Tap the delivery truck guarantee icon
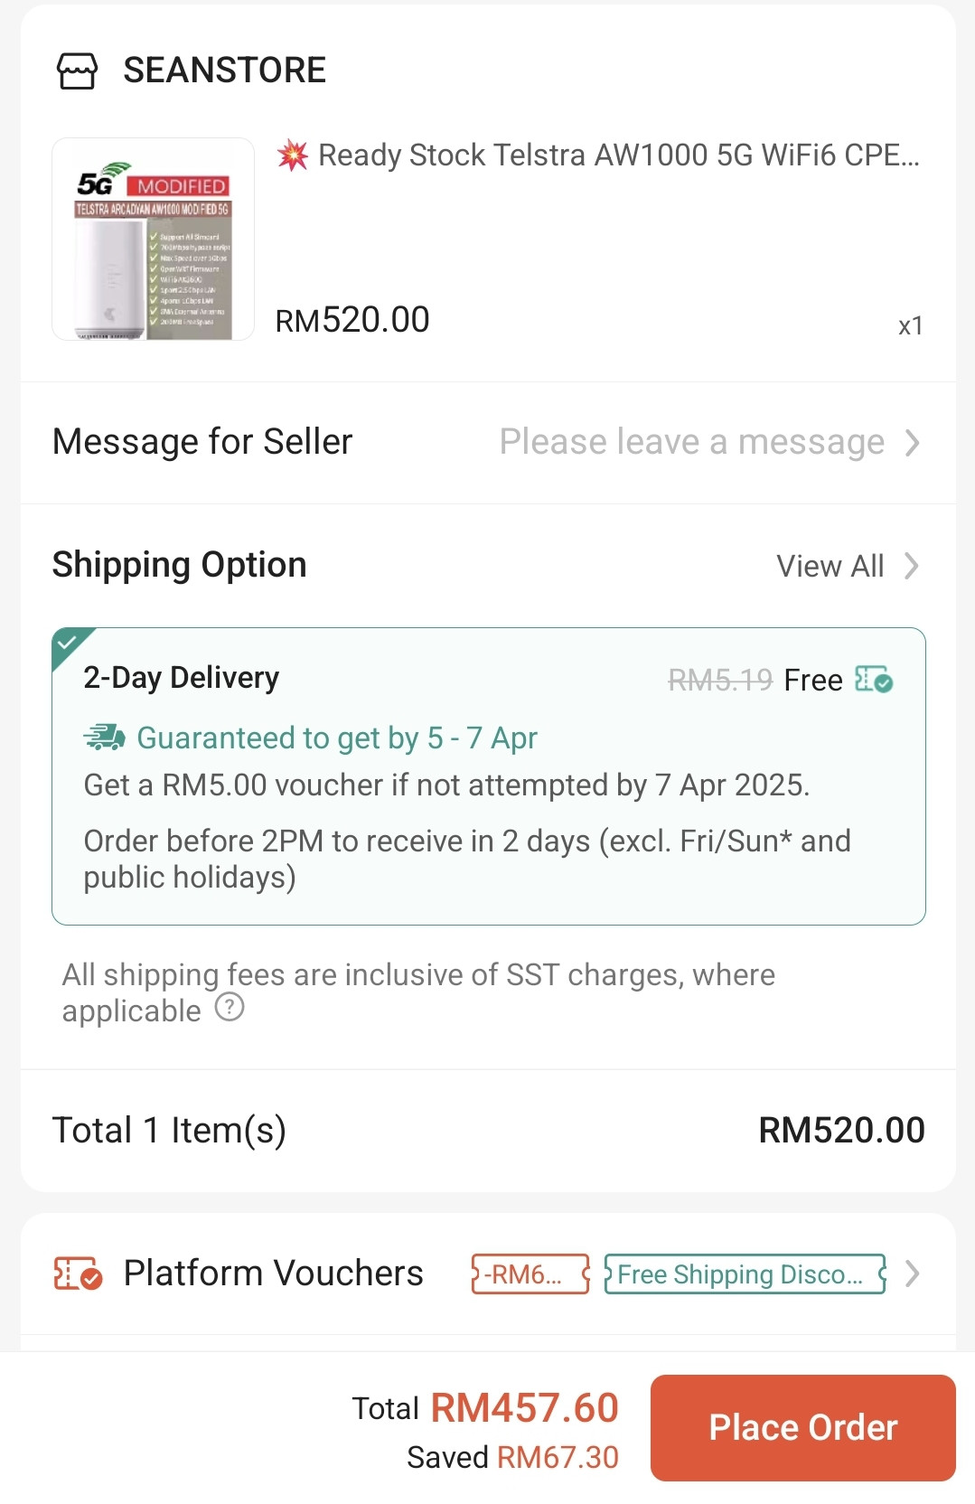This screenshot has width=975, height=1504. [x=105, y=738]
